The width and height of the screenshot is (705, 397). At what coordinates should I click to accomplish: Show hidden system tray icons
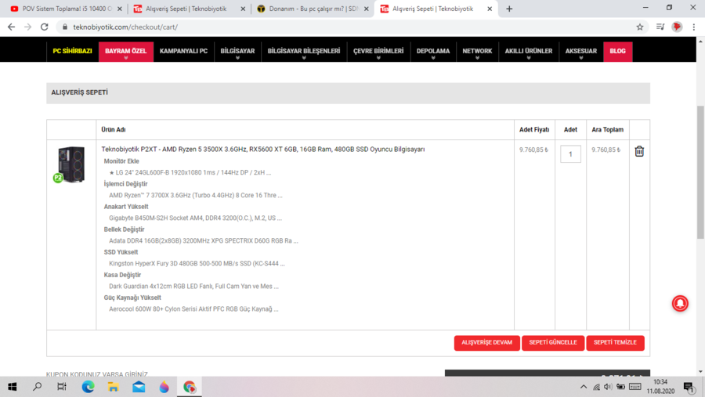[x=584, y=387]
